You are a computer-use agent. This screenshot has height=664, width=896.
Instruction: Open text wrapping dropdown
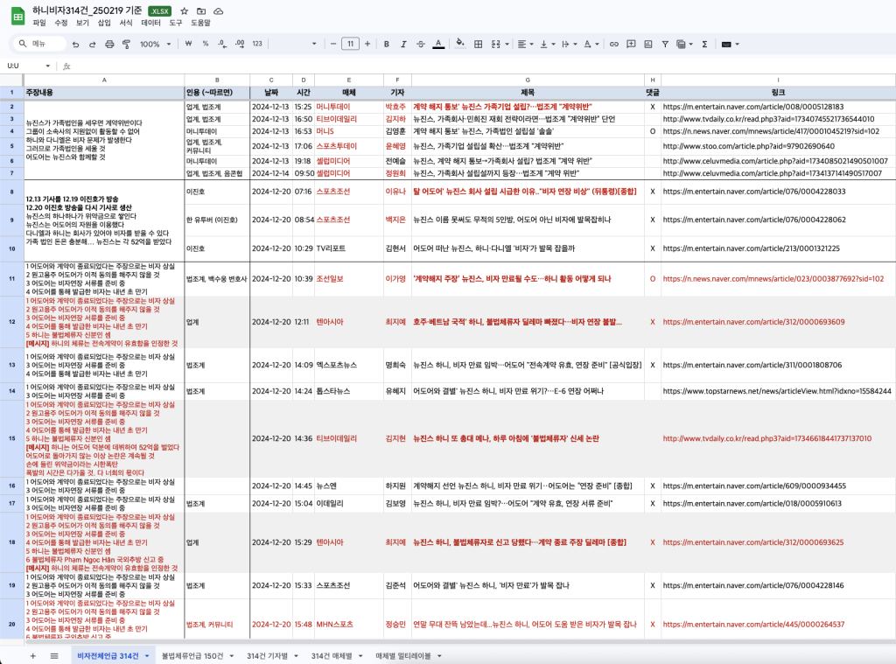pyautogui.click(x=569, y=44)
